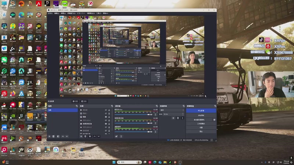Open OBS 工具(T) menu
The height and width of the screenshot is (165, 294).
pos(99,14)
